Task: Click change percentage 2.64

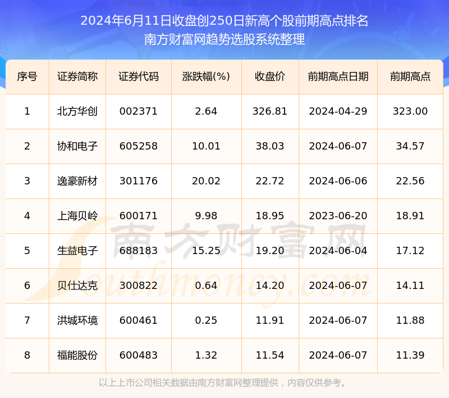Action: point(206,111)
